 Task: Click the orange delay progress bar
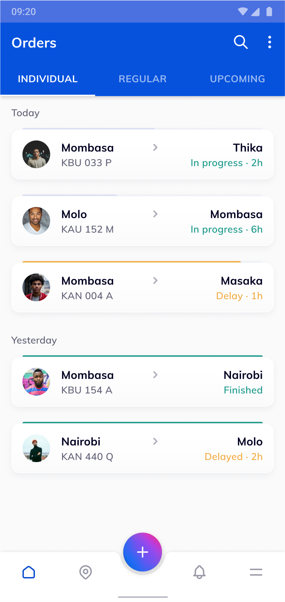[x=132, y=262]
